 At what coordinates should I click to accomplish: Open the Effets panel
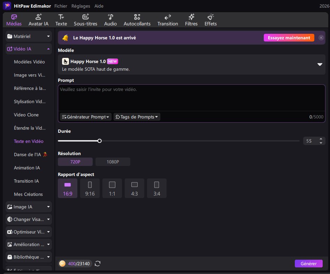click(x=210, y=20)
